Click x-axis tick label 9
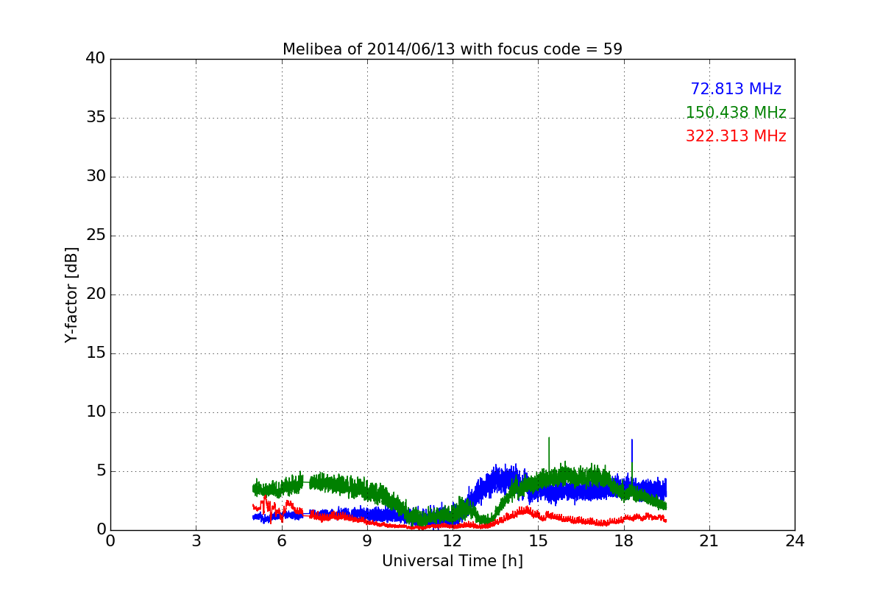Image resolution: width=883 pixels, height=589 pixels. pyautogui.click(x=367, y=540)
